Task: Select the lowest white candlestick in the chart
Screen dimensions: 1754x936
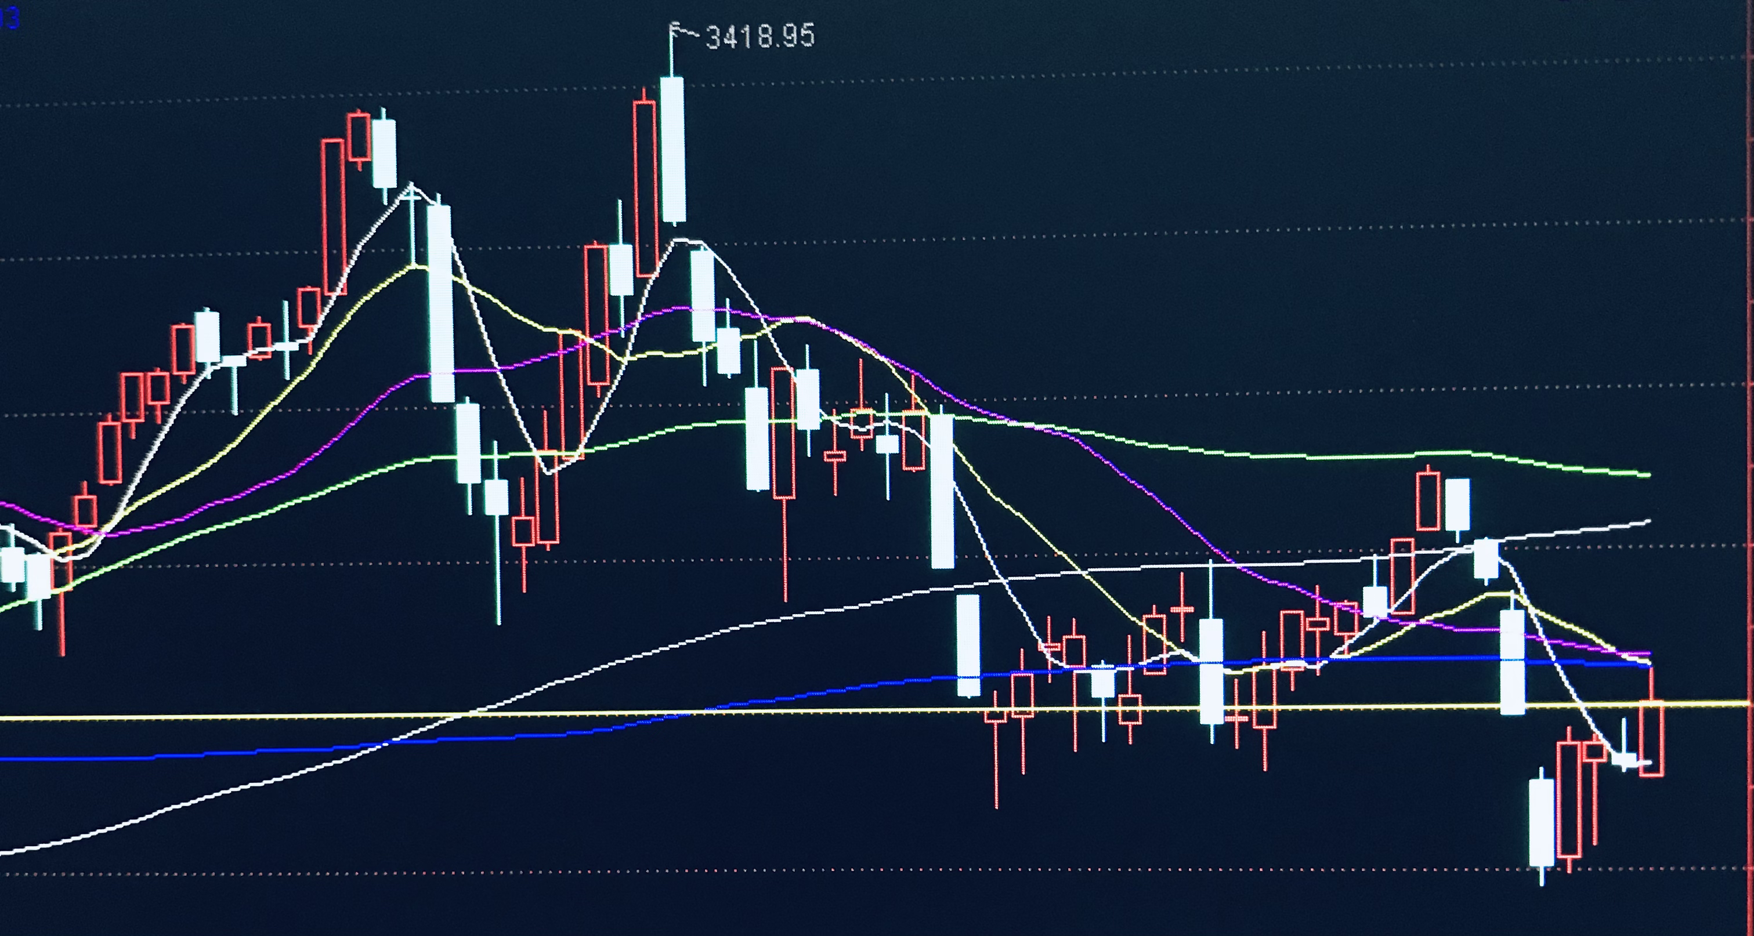Action: (1542, 823)
